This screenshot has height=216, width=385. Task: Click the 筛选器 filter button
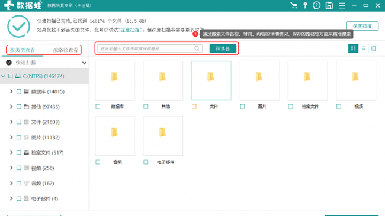pos(223,48)
